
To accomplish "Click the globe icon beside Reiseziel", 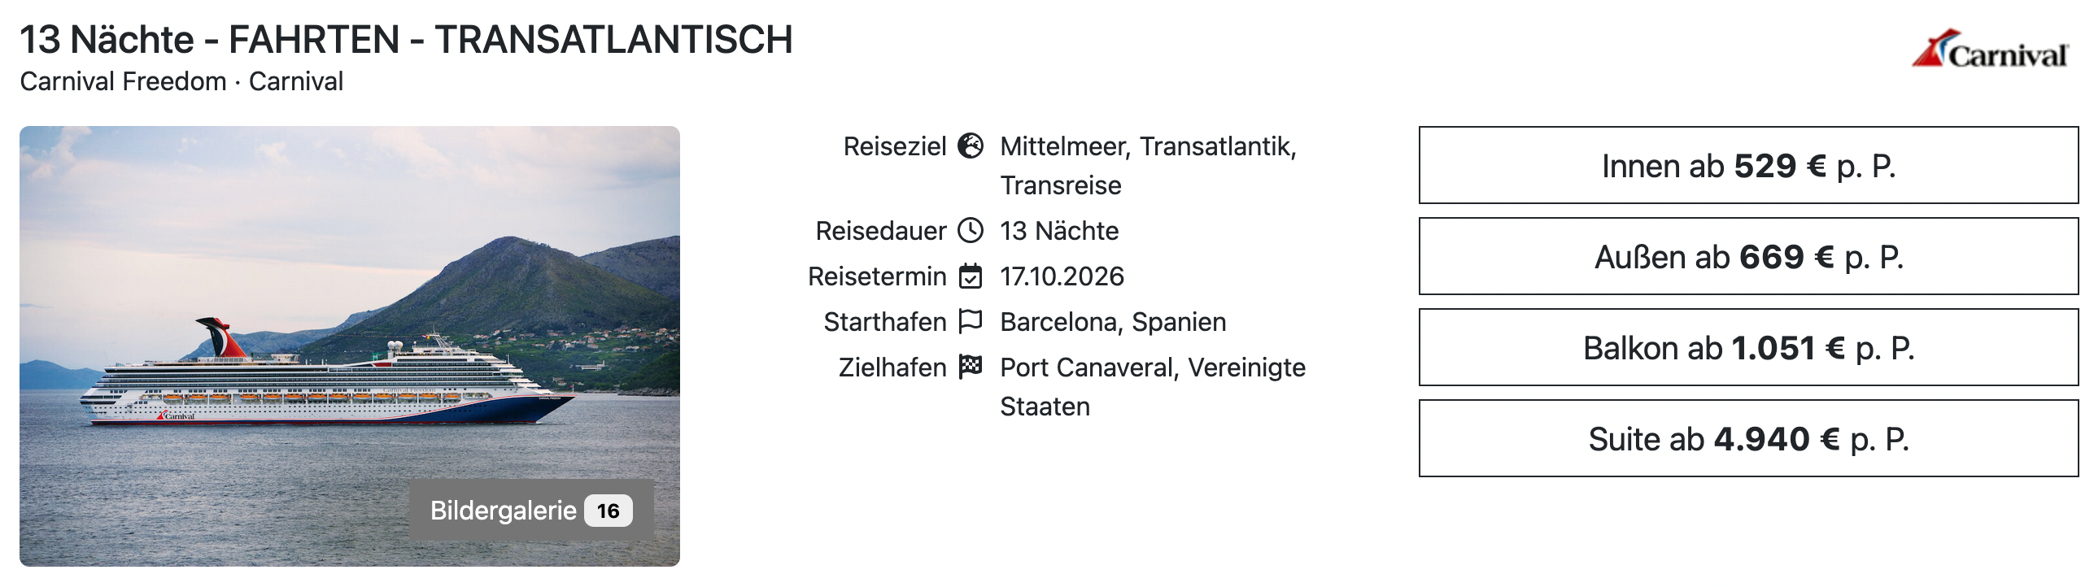I will tap(971, 146).
